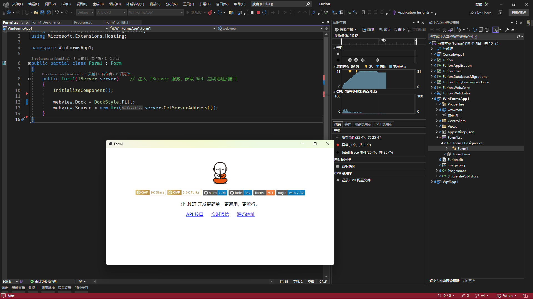533x299 pixels.
Task: Expand the WpfApp1 project node
Action: click(x=432, y=182)
